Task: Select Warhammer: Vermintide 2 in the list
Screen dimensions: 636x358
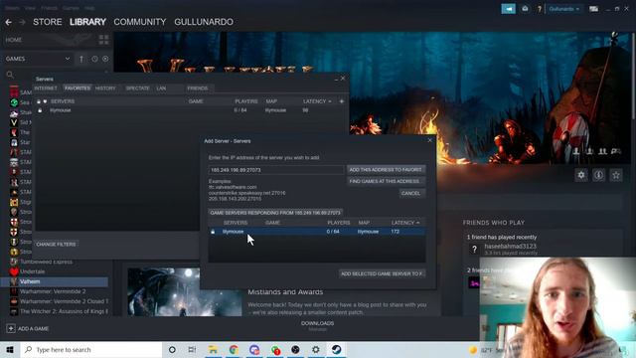Action: click(53, 291)
